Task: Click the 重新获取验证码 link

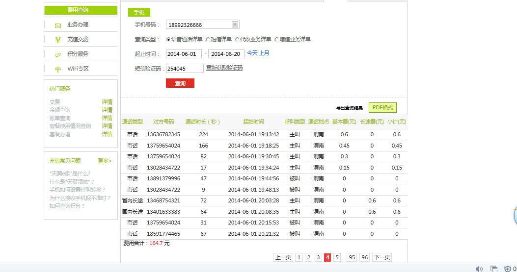Action: pyautogui.click(x=224, y=68)
